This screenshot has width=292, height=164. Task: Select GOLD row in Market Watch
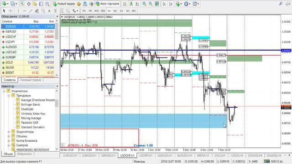[28, 62]
